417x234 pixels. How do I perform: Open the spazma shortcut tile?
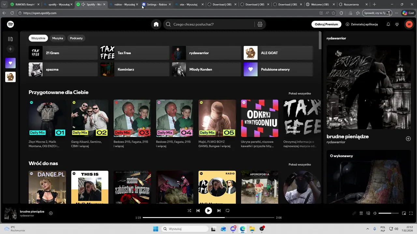63,70
